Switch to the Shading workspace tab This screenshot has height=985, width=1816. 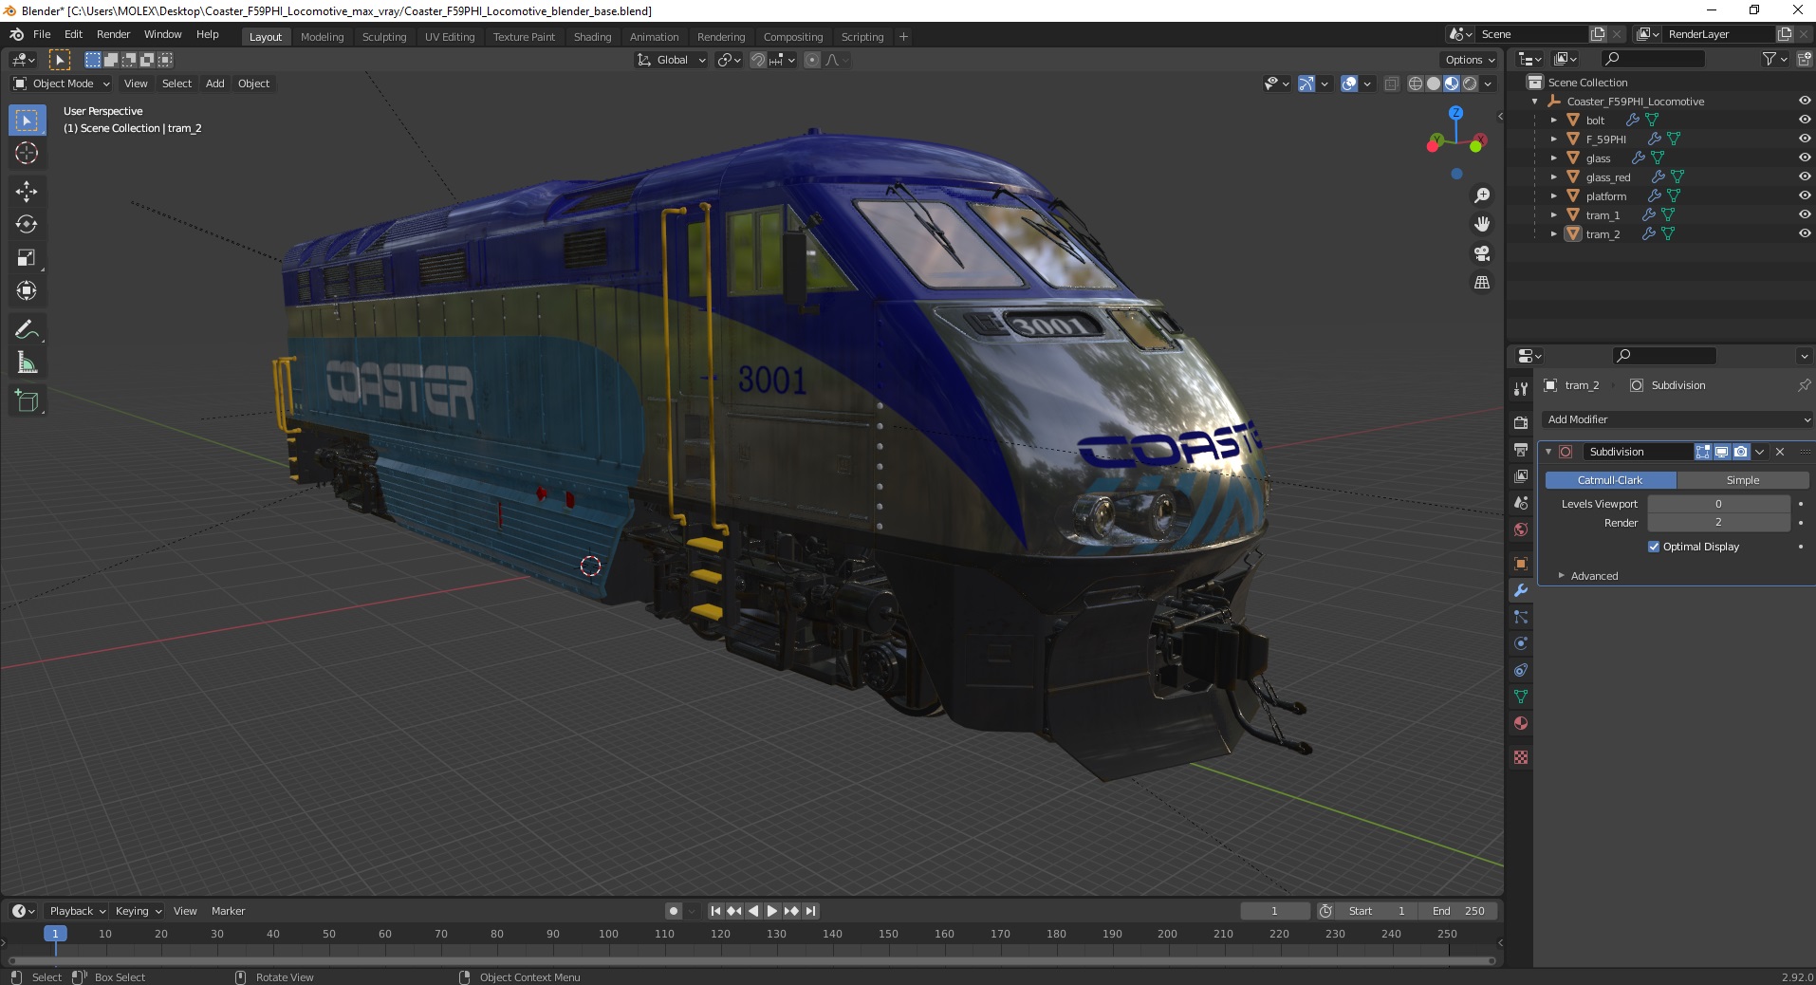[x=592, y=37]
